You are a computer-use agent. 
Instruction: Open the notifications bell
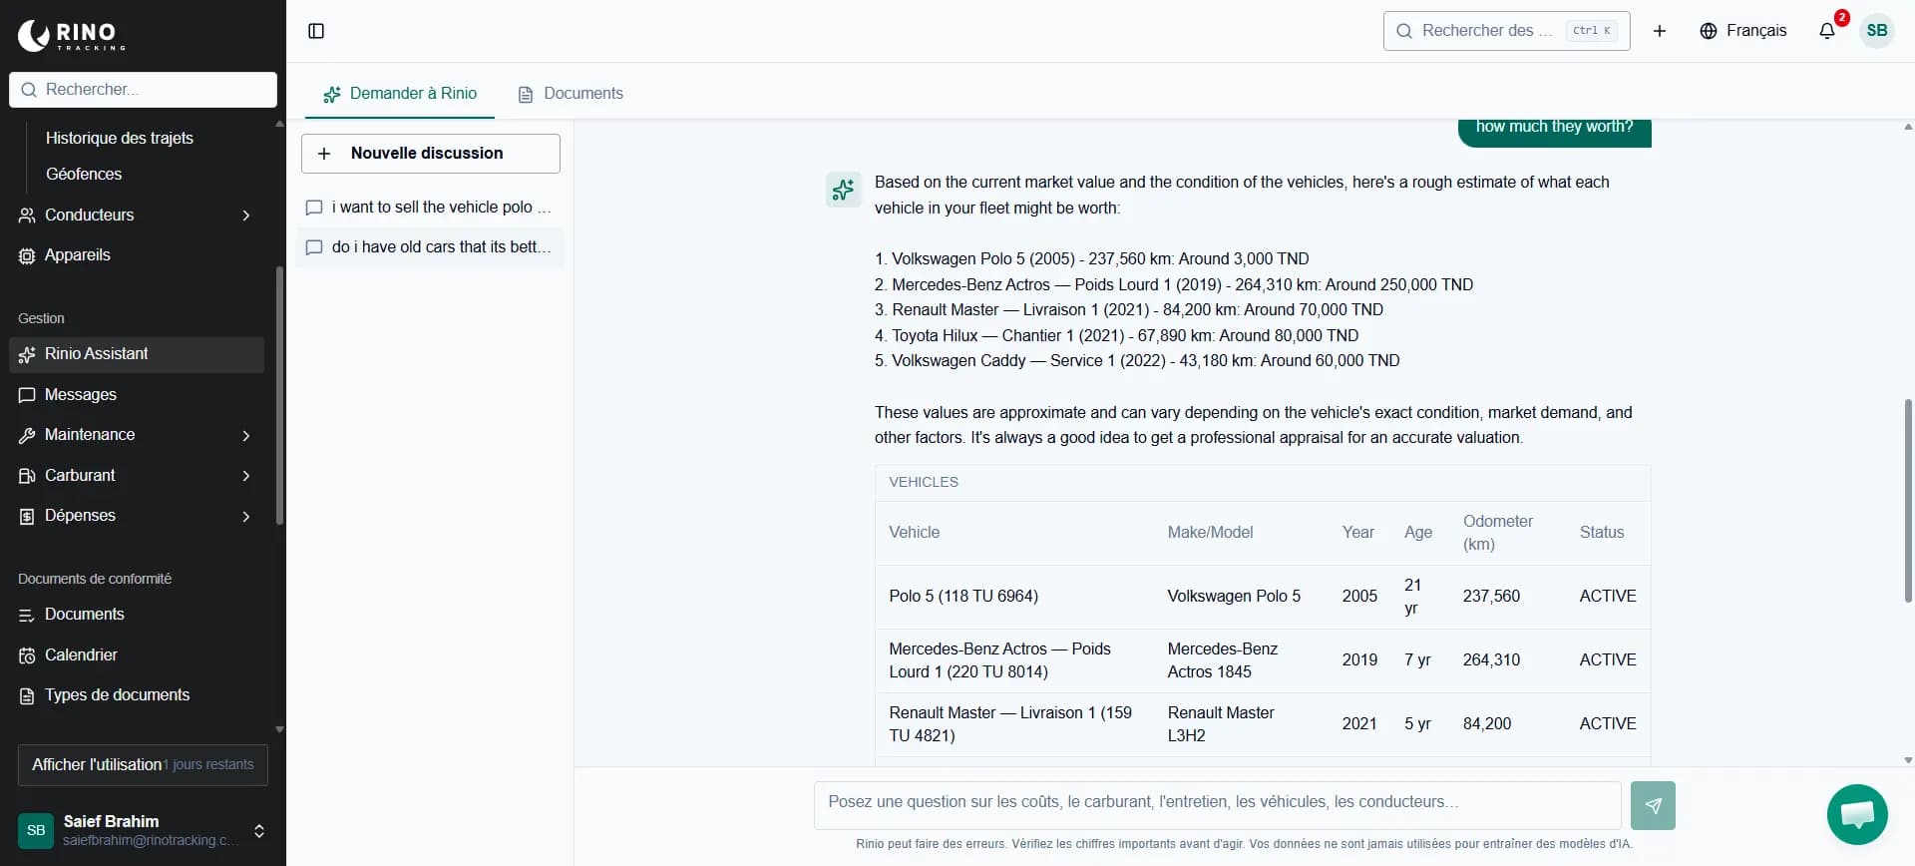click(1827, 31)
